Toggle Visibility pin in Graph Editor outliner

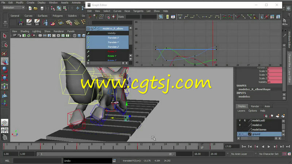(88, 33)
